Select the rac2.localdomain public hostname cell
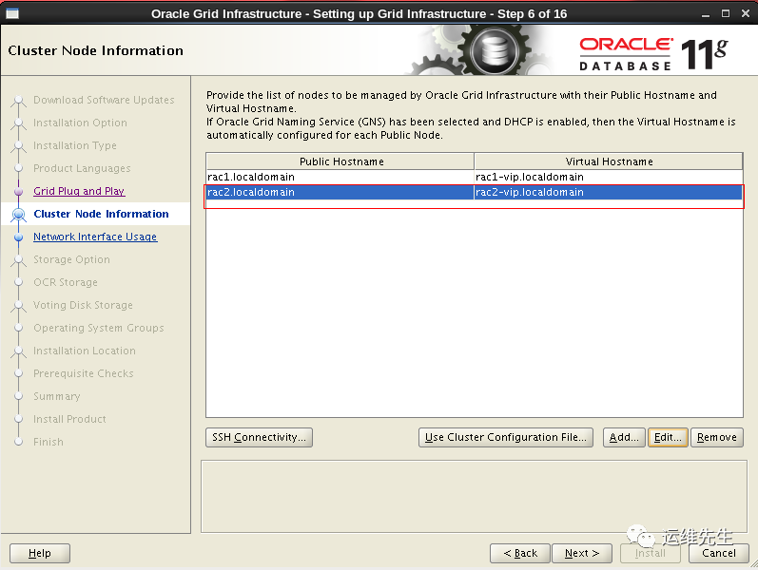 coord(340,192)
